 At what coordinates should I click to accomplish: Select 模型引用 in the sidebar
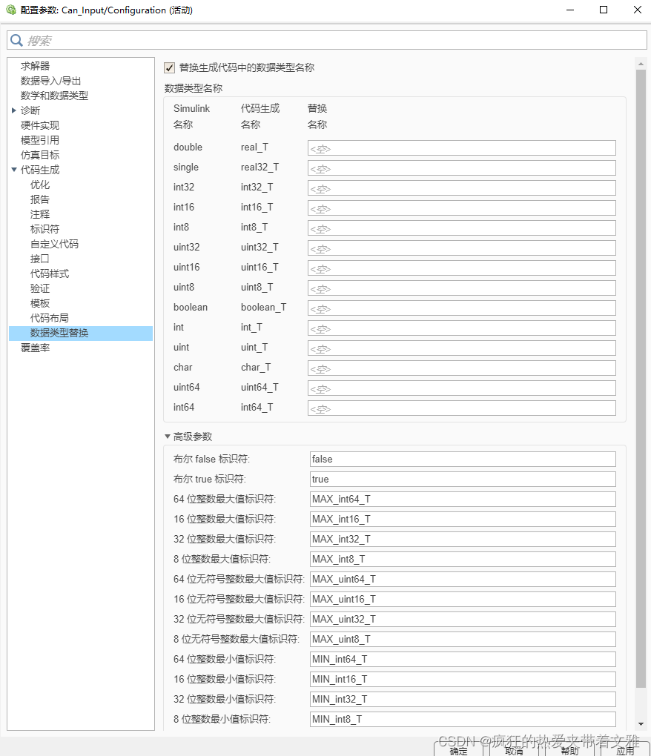tap(40, 139)
